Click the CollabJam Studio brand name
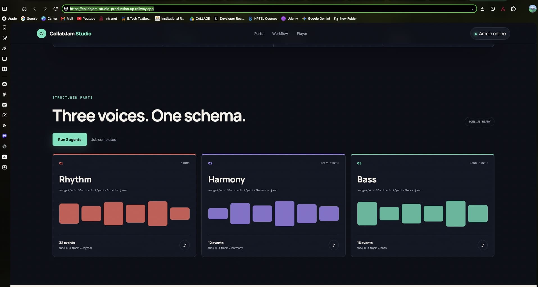The width and height of the screenshot is (538, 287). click(x=70, y=33)
